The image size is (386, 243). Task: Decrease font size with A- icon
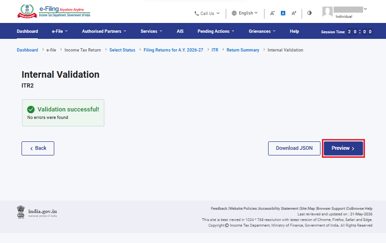coord(272,13)
